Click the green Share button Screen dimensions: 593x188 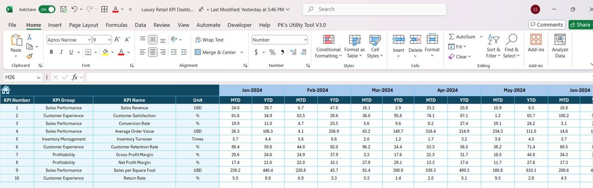coord(580,25)
